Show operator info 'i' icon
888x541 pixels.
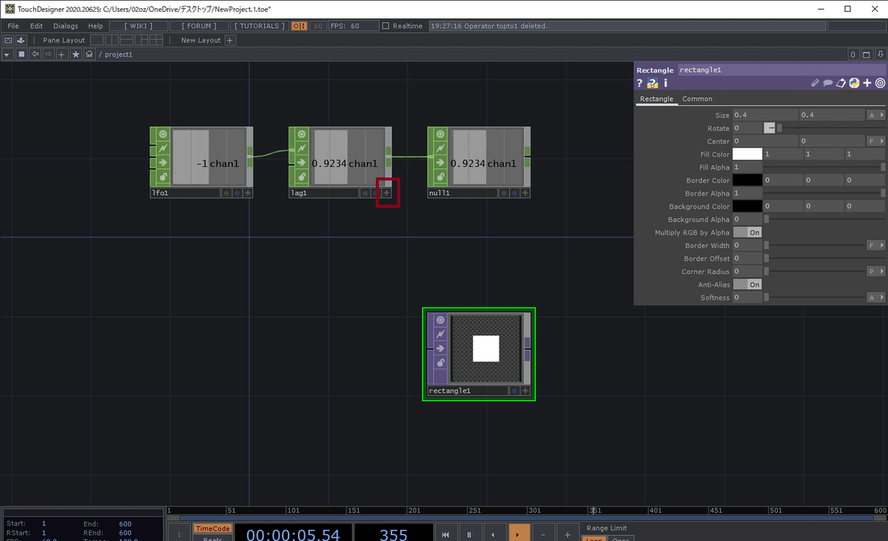pyautogui.click(x=665, y=84)
